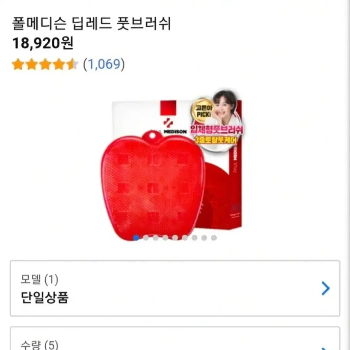View the seventh carousel dot image
This screenshot has width=350, height=350.
[194, 238]
